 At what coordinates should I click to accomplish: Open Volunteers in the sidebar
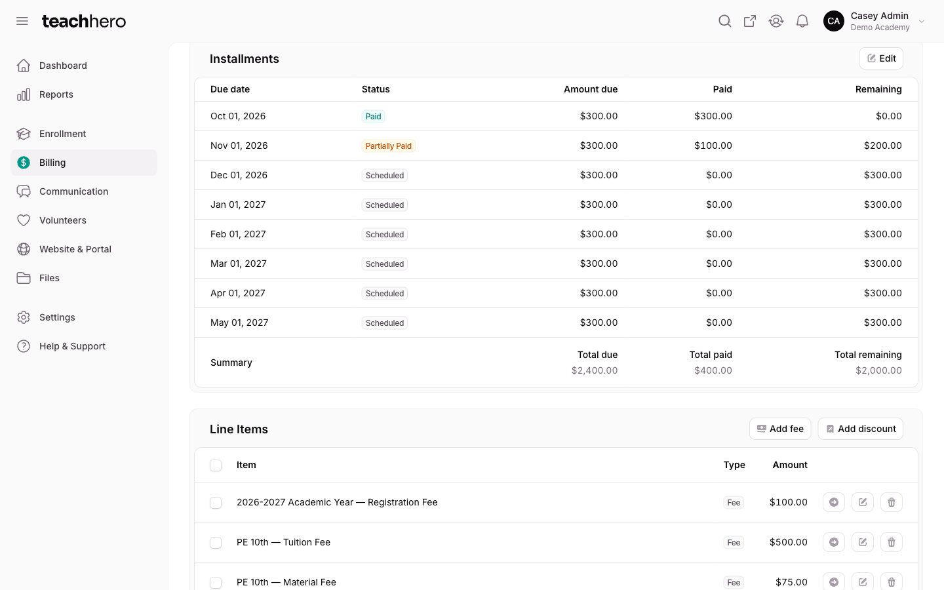click(84, 220)
